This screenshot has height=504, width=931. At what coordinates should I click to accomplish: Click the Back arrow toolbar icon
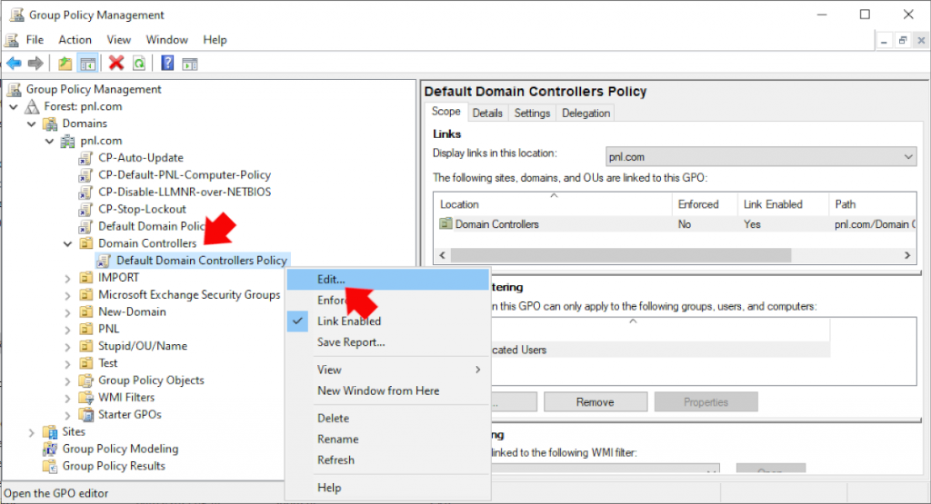pyautogui.click(x=14, y=63)
